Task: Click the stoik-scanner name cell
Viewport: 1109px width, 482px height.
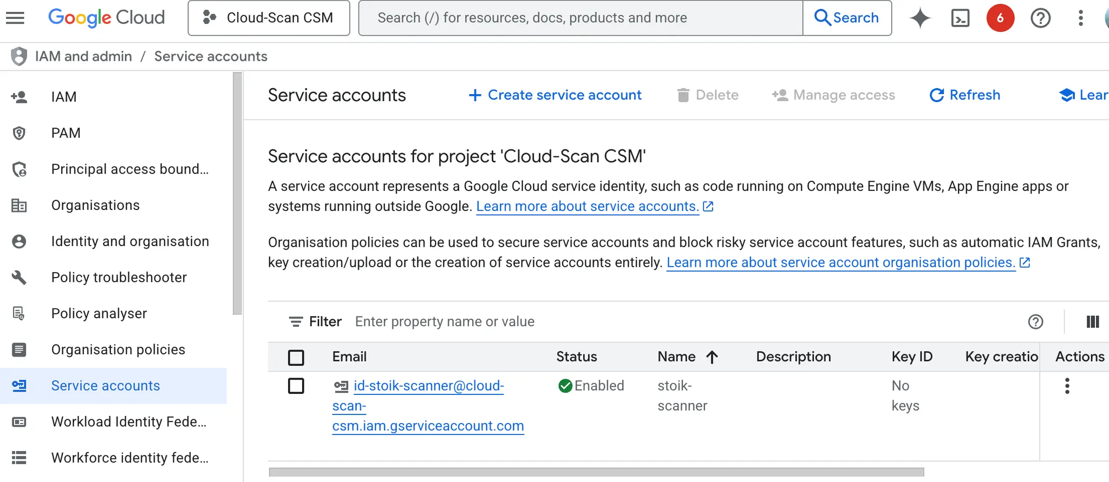Action: tap(682, 396)
